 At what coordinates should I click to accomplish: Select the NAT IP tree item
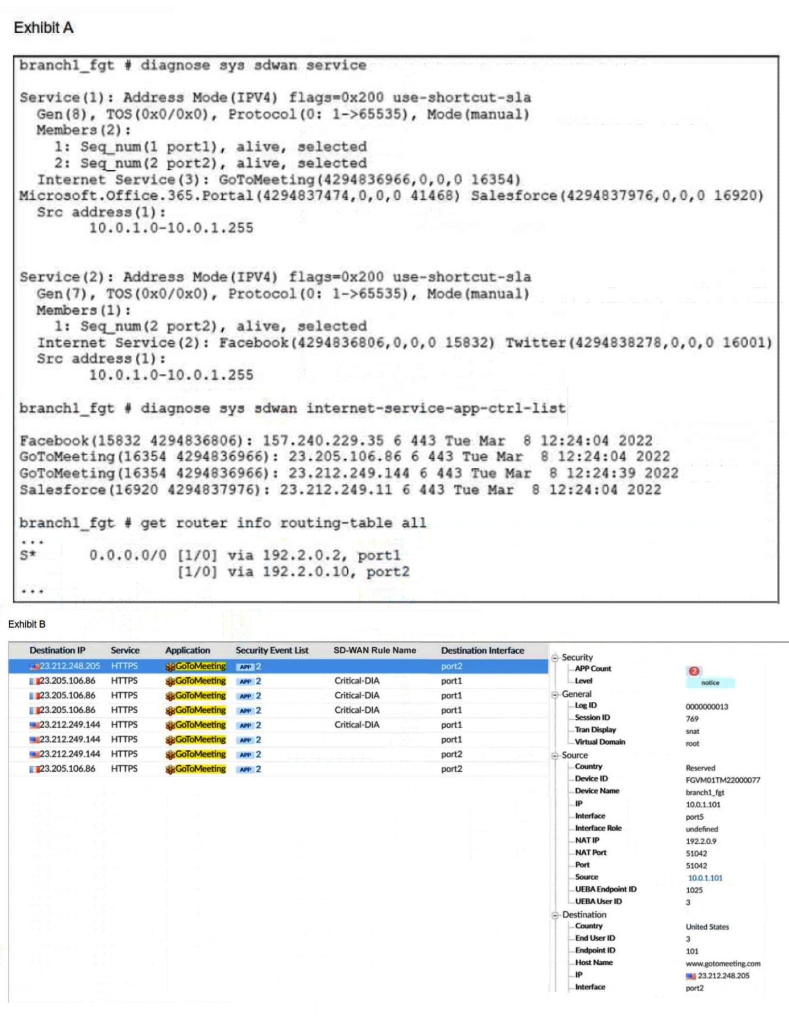pos(587,841)
